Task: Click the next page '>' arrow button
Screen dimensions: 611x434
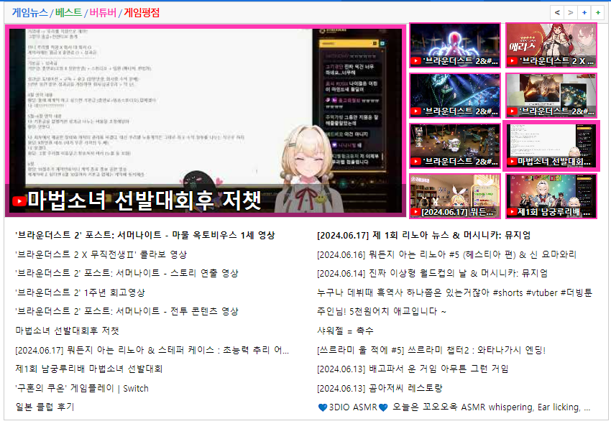Action: [570, 12]
